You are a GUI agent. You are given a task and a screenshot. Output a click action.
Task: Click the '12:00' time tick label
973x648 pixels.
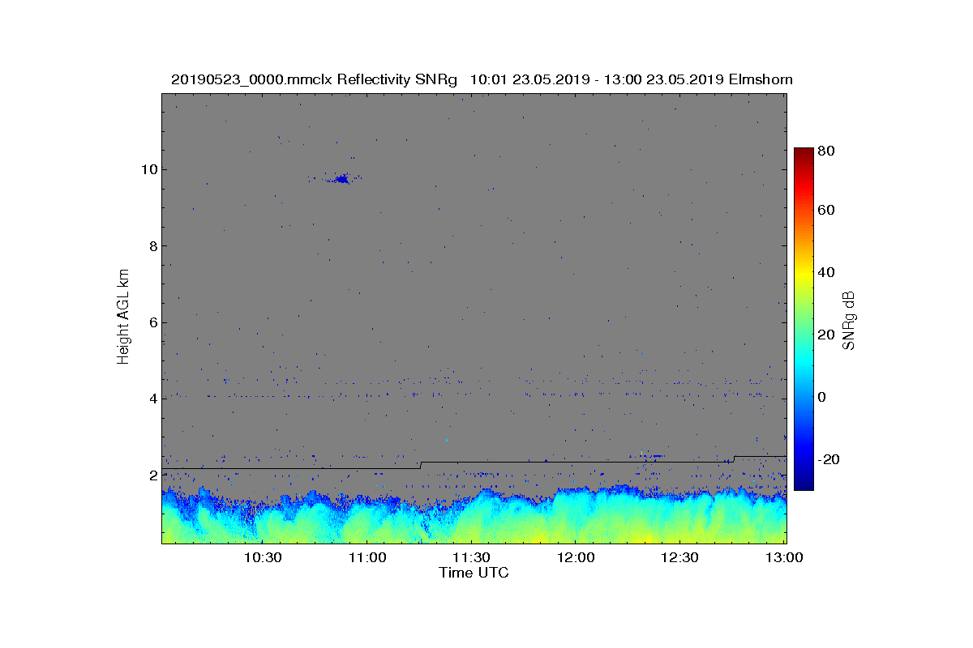(x=576, y=558)
